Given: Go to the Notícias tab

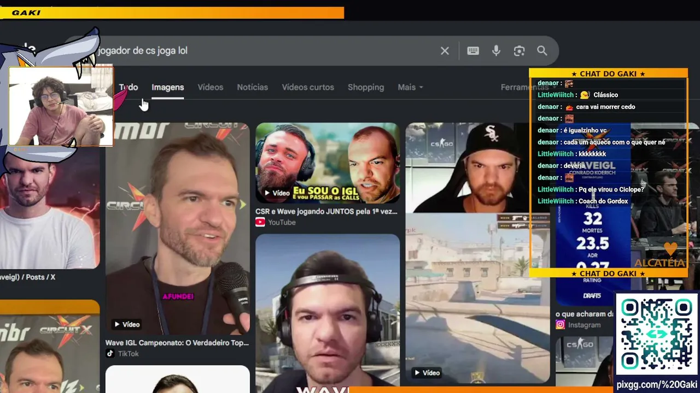Looking at the screenshot, I should pos(253,87).
